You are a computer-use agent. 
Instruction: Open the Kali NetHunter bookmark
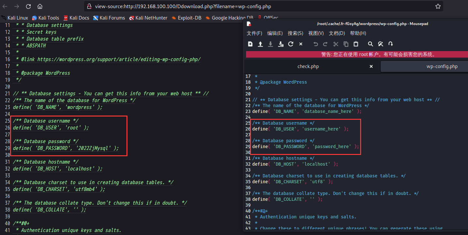click(148, 18)
